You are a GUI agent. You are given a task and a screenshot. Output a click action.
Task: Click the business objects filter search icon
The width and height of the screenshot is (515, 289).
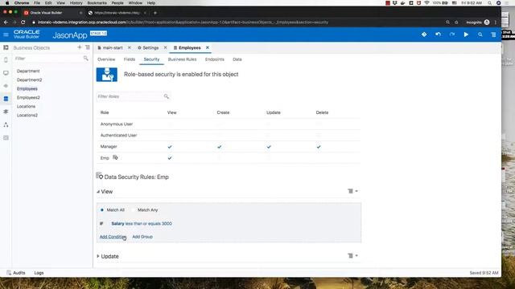(86, 59)
